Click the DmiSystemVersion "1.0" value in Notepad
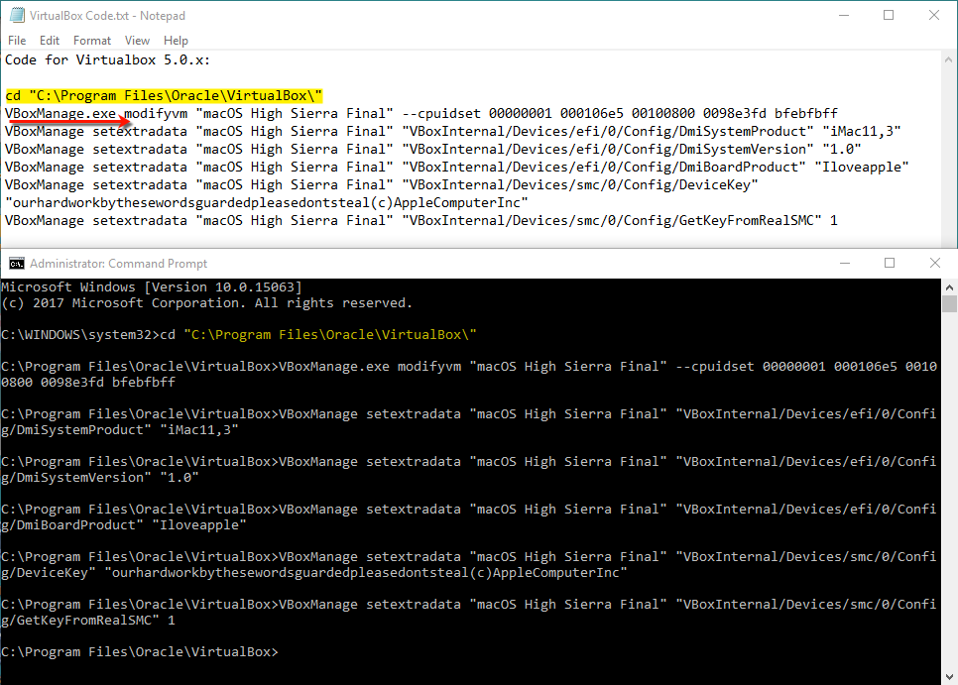958x685 pixels. click(841, 150)
